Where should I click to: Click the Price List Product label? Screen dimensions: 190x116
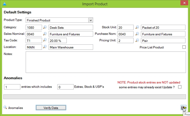pos(151,47)
